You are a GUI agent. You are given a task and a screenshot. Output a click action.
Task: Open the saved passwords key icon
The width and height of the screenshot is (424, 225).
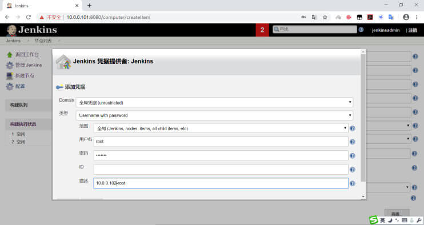coord(303,17)
